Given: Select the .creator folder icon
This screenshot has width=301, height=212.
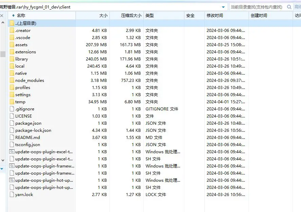Looking at the screenshot, I should point(12,30).
